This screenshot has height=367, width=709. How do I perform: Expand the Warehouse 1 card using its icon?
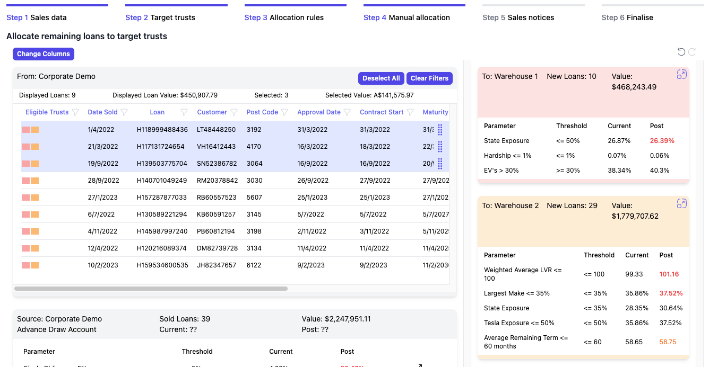pos(682,75)
